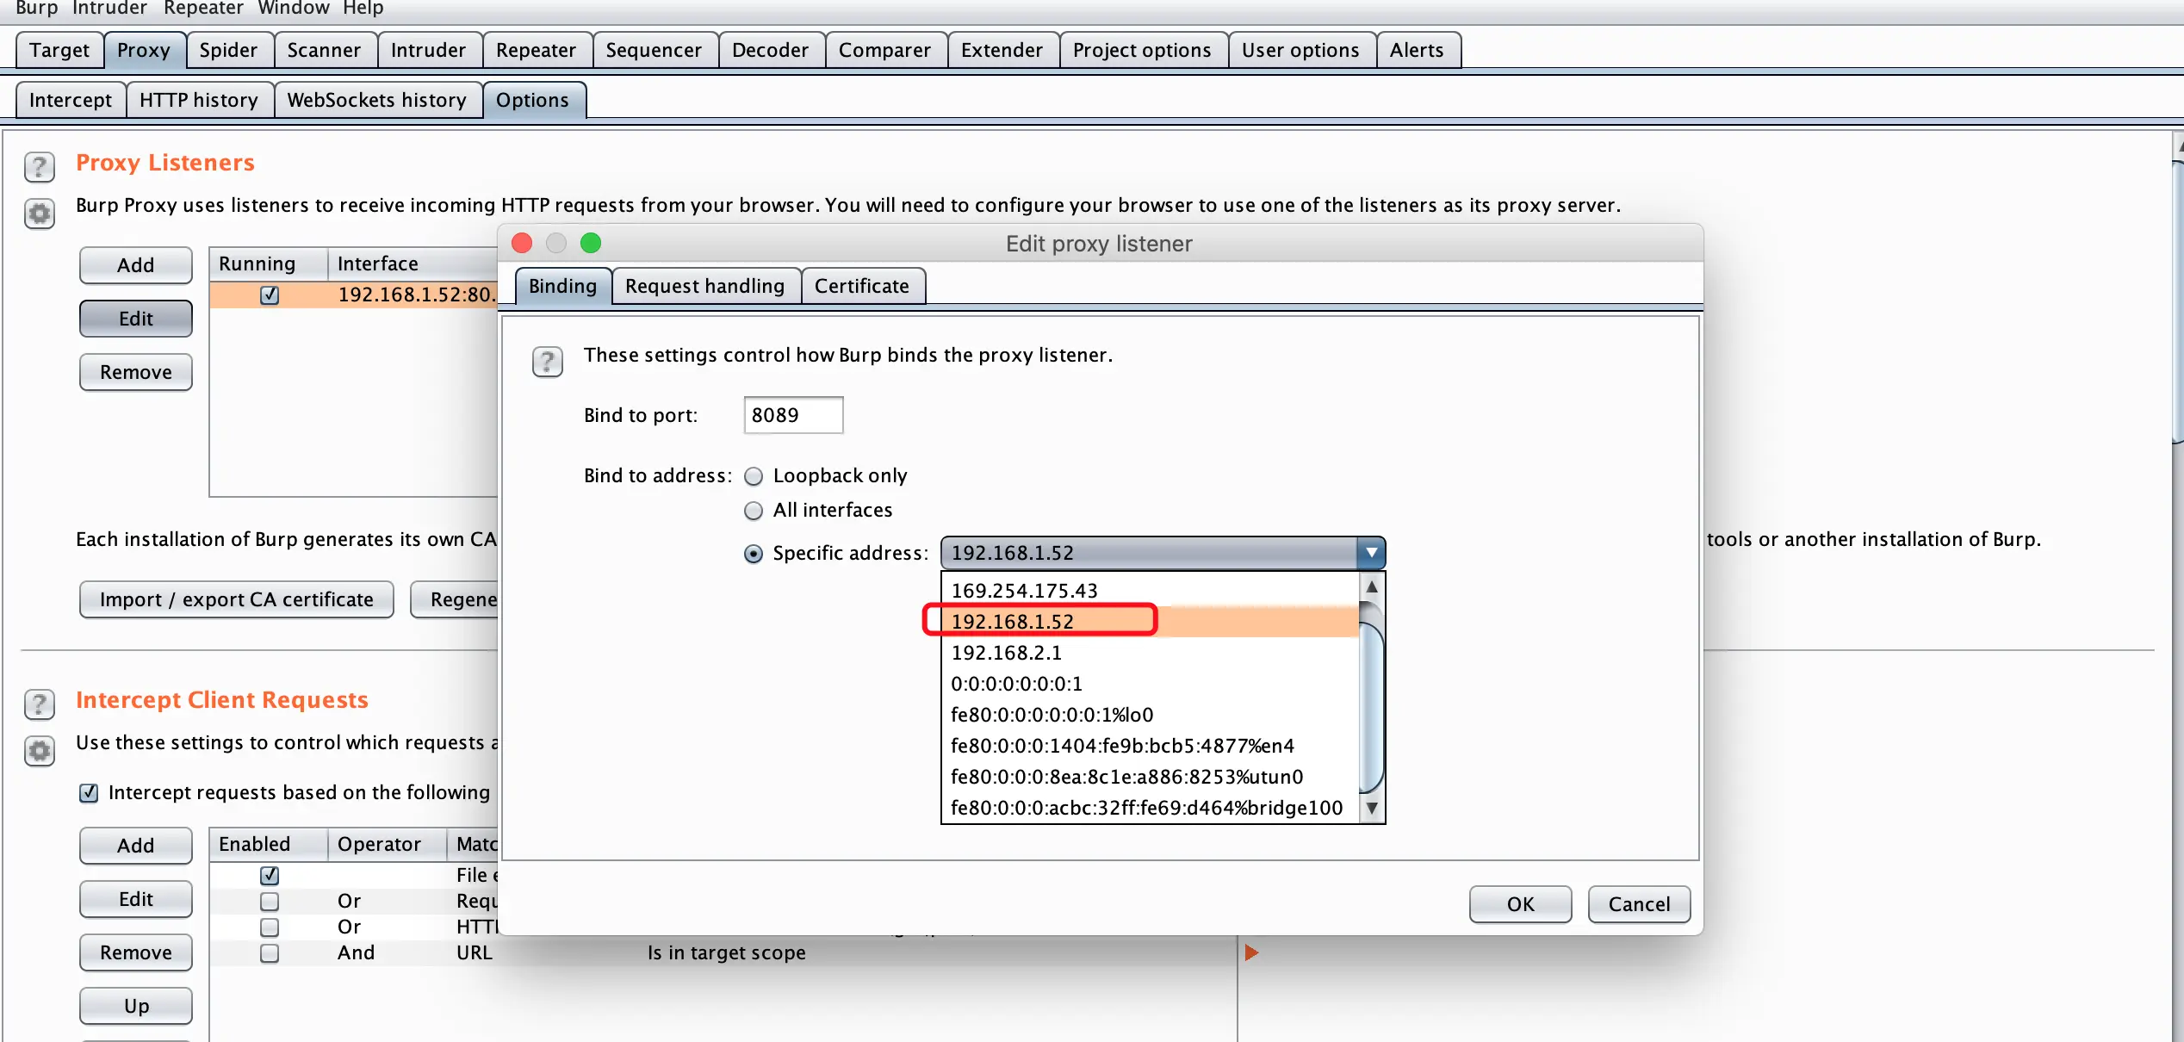Screen dimensions: 2184x1042
Task: Expand the Specific address dropdown arrow
Action: [x=1371, y=553]
